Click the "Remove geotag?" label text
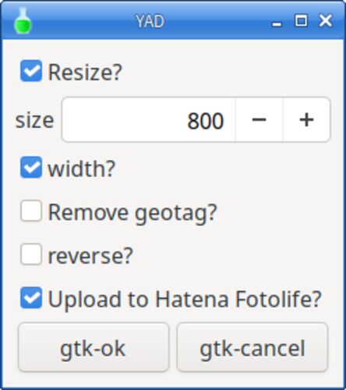 point(132,213)
